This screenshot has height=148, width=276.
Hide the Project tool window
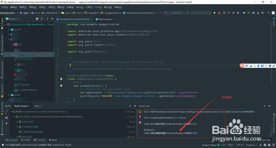coord(52,19)
